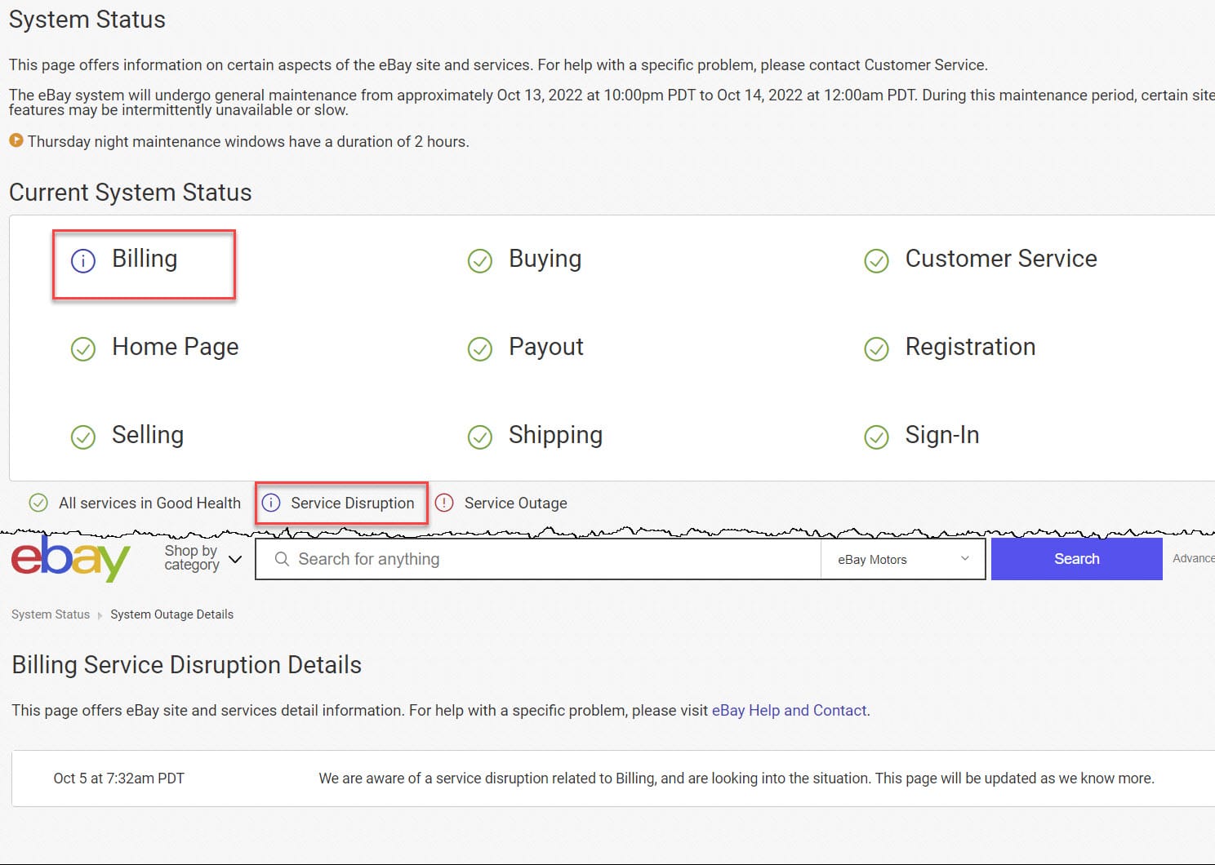
Task: Click the green checkmark beside Buying
Action: tap(480, 260)
